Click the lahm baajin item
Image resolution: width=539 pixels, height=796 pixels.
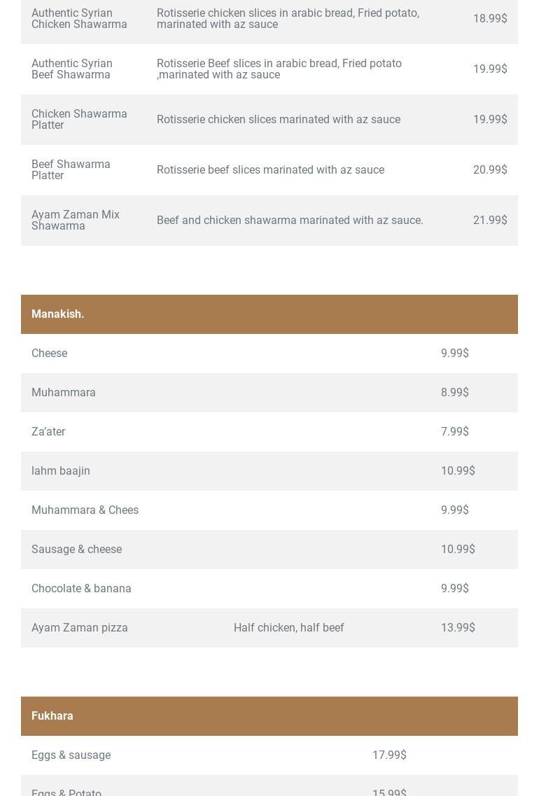tap(61, 471)
